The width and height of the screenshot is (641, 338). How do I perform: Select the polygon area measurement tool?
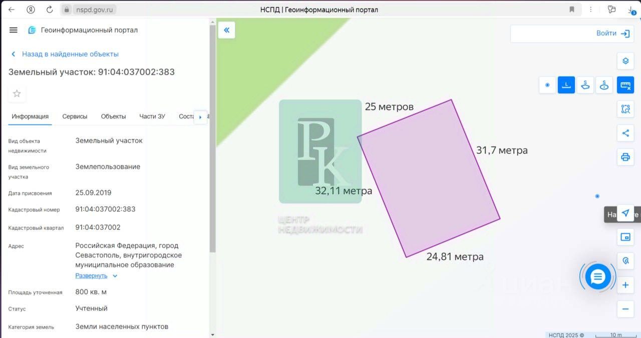tap(585, 85)
